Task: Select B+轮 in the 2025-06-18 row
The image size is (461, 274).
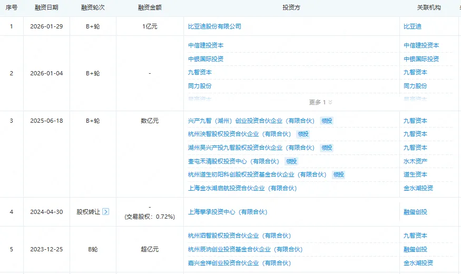Action: [x=93, y=121]
